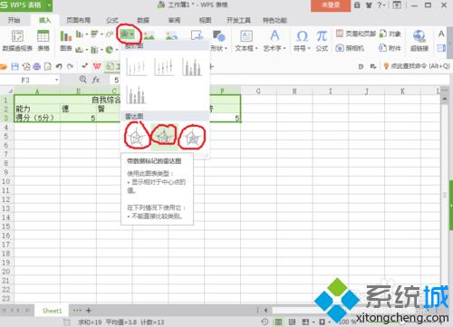Open the 审阅 review tab

click(x=174, y=20)
